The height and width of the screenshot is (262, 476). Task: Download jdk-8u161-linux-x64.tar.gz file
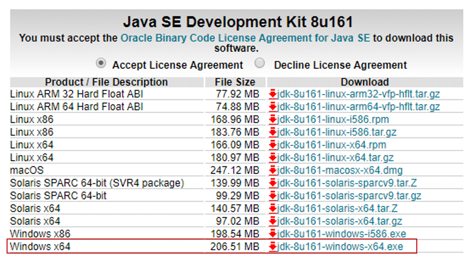pos(336,158)
